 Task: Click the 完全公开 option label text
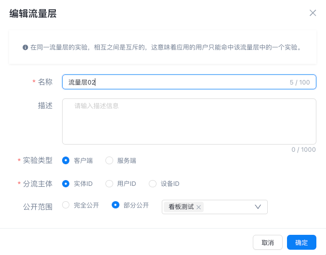pyautogui.click(x=86, y=205)
